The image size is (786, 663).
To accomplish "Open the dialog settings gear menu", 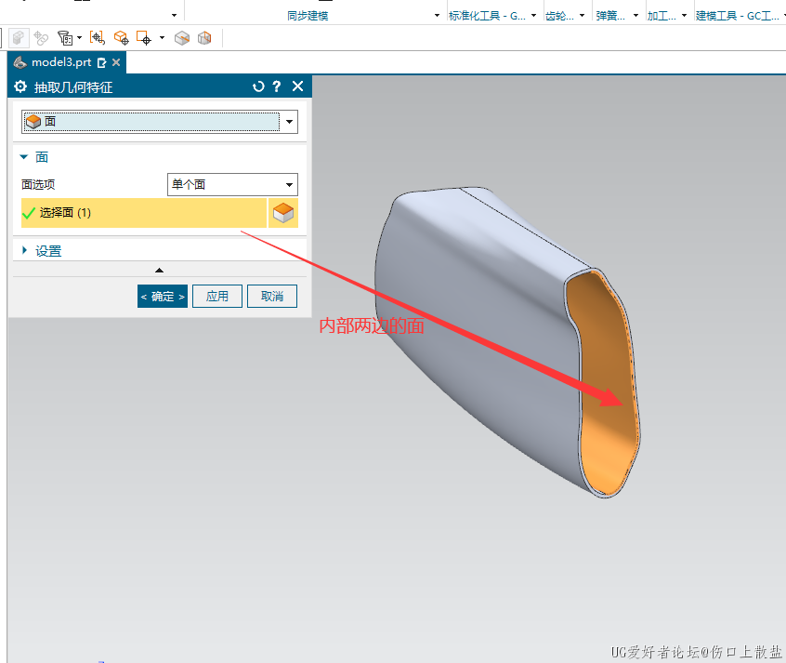I will click(x=20, y=86).
